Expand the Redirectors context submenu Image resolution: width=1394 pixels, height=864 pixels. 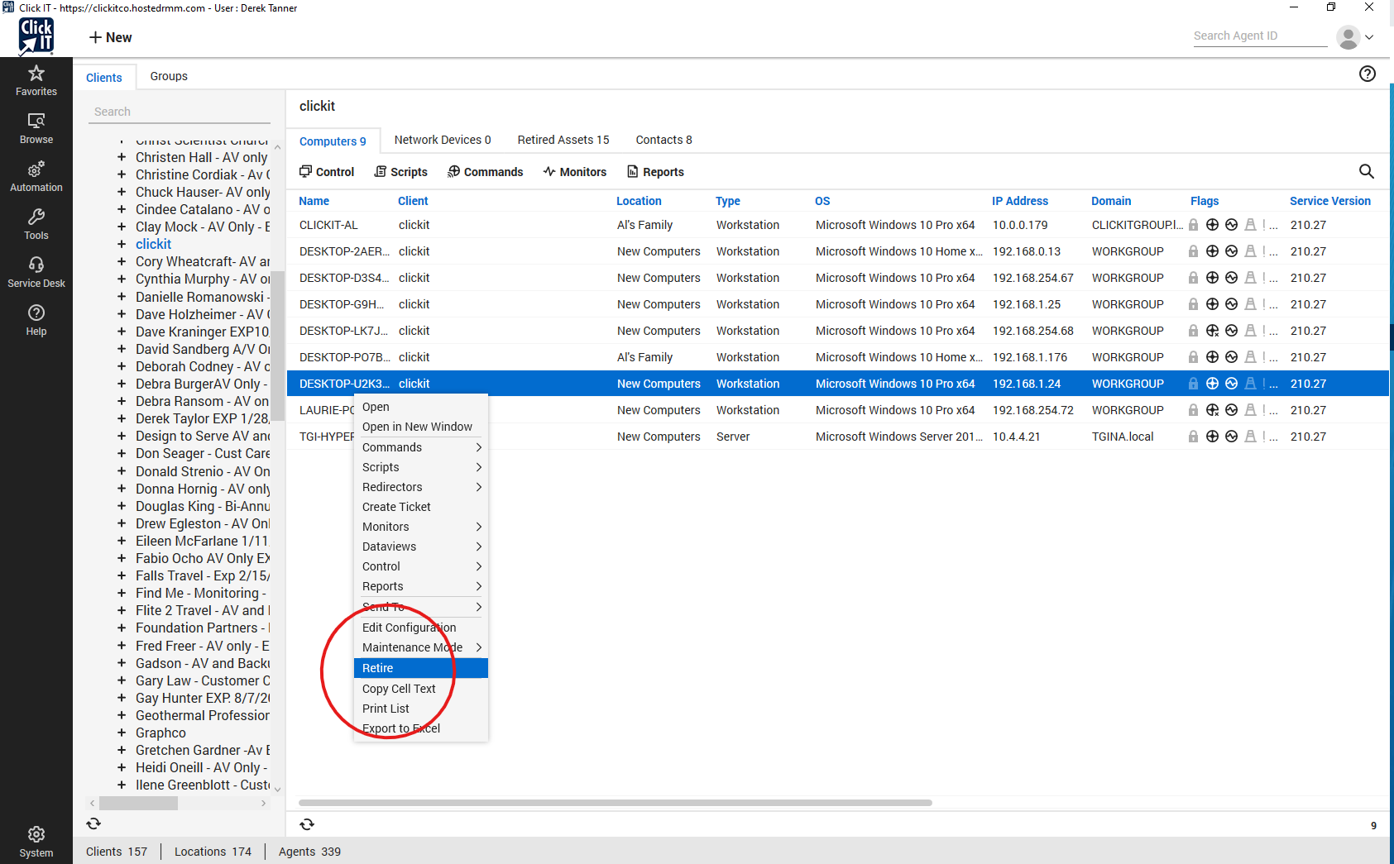[421, 487]
